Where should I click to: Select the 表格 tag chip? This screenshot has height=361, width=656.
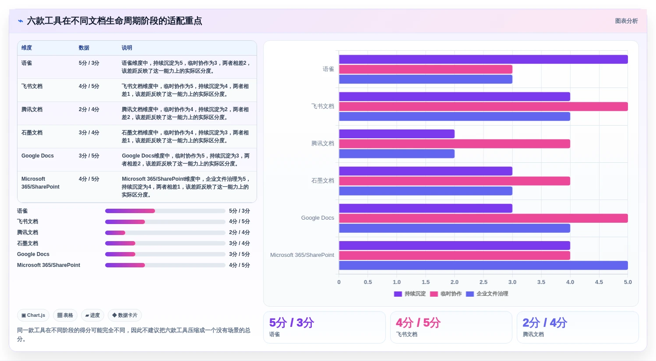coord(65,315)
